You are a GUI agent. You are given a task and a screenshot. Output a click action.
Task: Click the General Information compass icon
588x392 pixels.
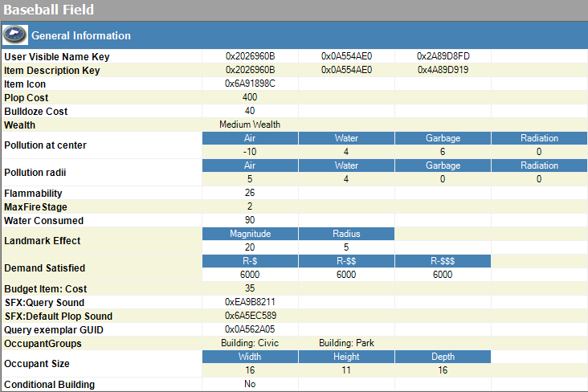pos(15,35)
